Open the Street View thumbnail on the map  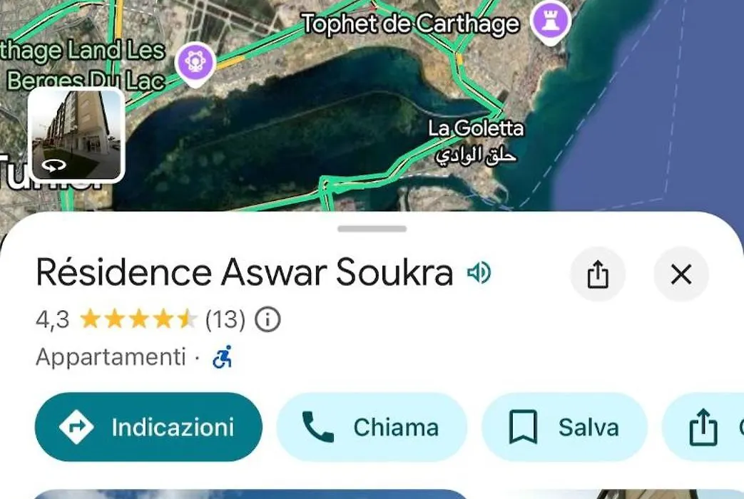(x=76, y=135)
